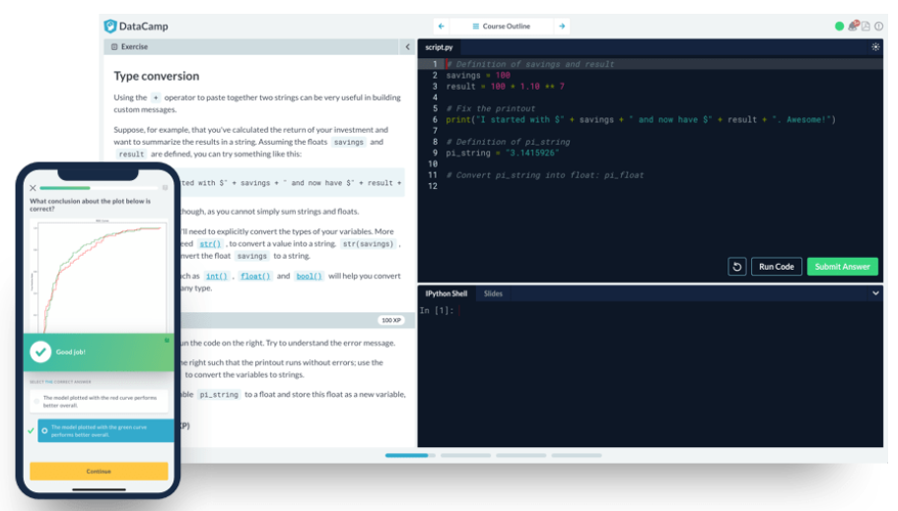Tap the yellow Continue button on phone
Screen dimensions: 898x511
coord(99,472)
